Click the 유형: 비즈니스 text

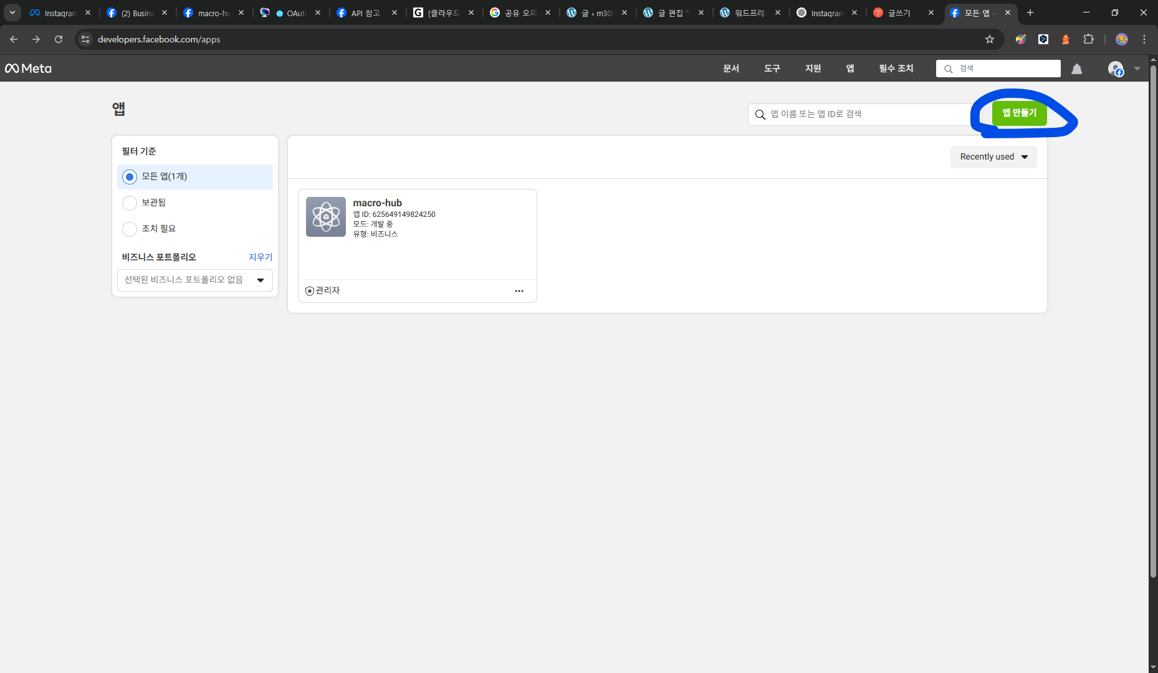click(375, 234)
